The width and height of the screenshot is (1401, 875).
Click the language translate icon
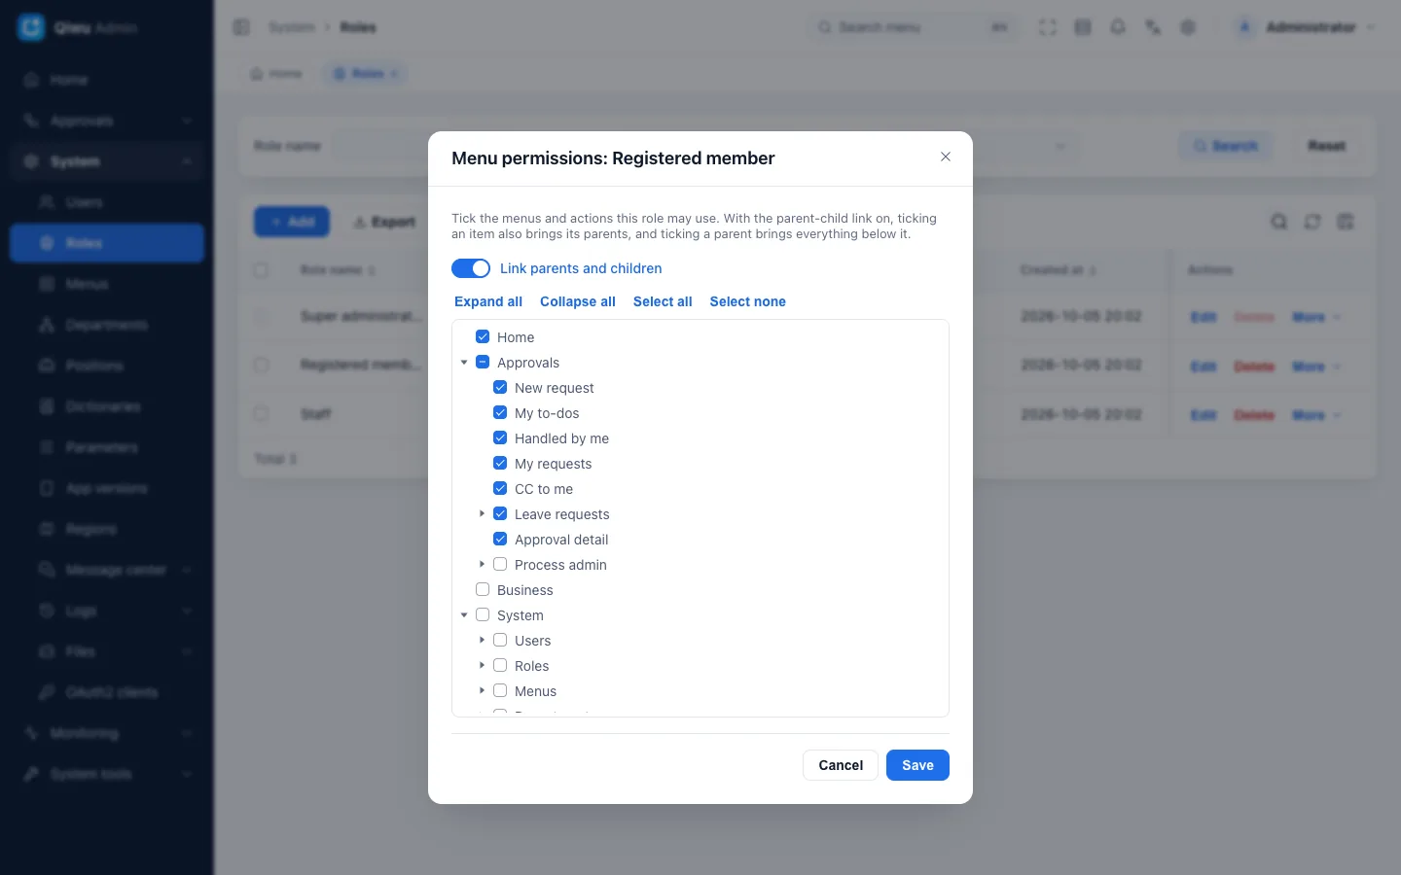coord(1153,27)
